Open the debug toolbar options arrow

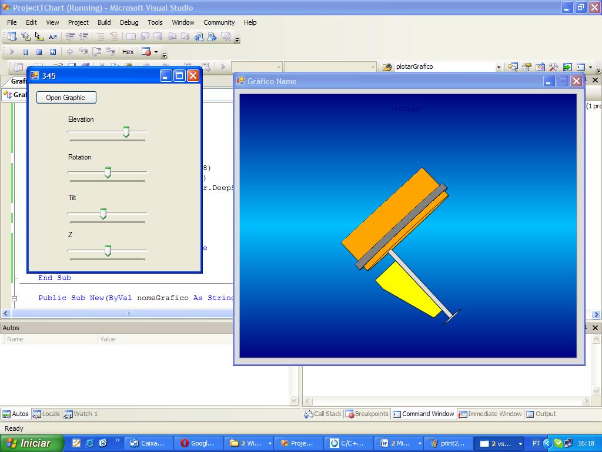(165, 55)
